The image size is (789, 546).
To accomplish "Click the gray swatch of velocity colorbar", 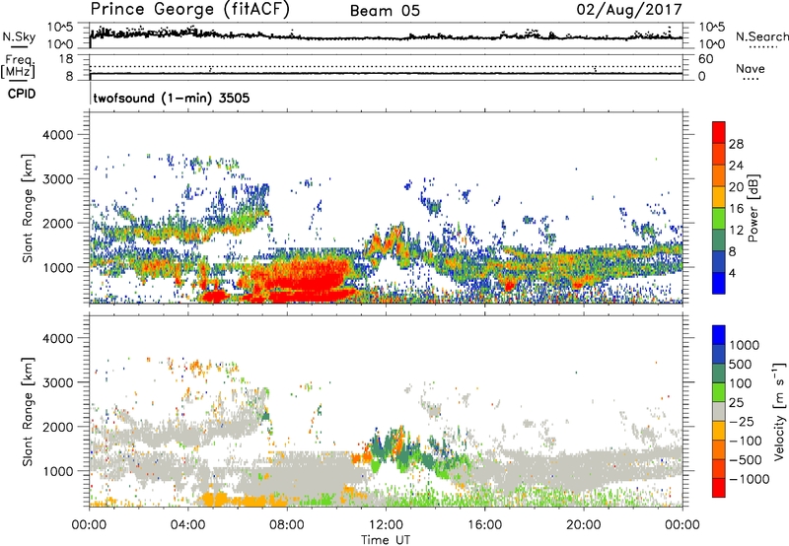I will point(719,411).
